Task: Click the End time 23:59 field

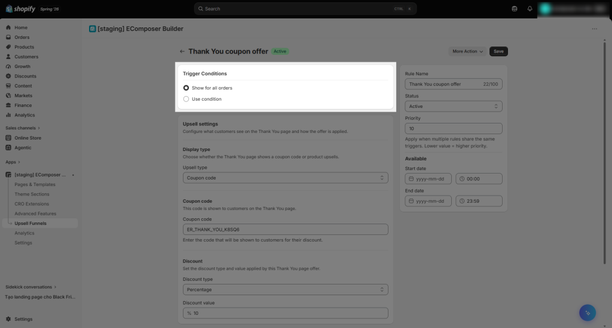Action: click(479, 201)
